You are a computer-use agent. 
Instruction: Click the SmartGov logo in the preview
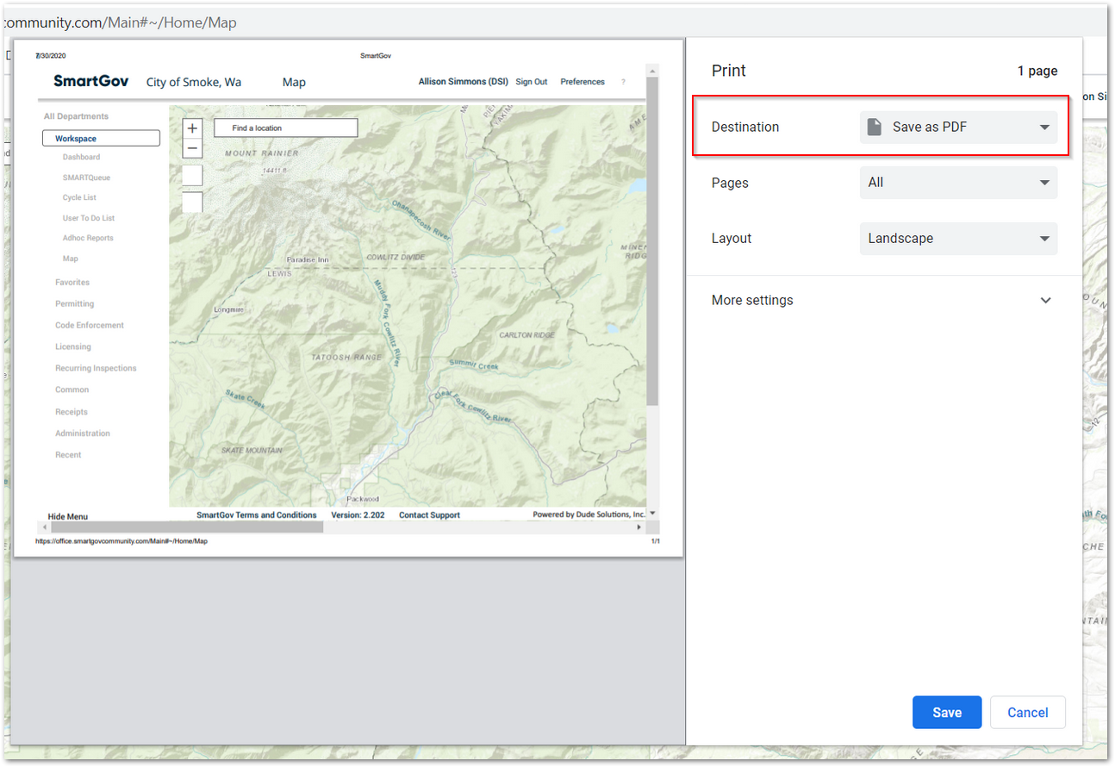91,81
